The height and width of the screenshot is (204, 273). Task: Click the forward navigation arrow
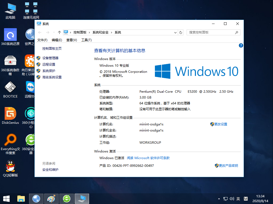(47, 32)
